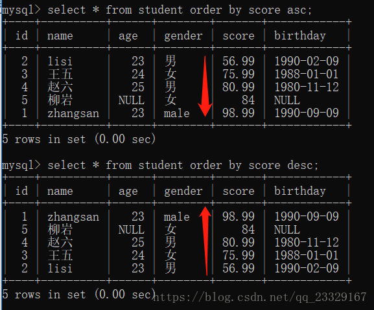The image size is (374, 310).
Task: Click score 75.99 in the desc result table
Action: point(239,256)
